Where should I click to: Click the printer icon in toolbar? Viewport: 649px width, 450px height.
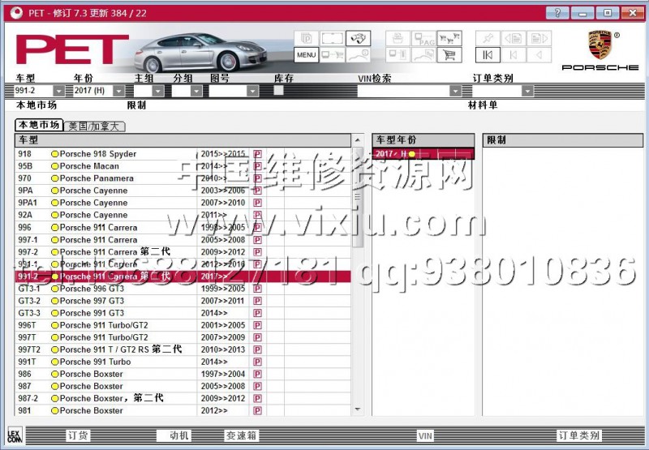[398, 38]
